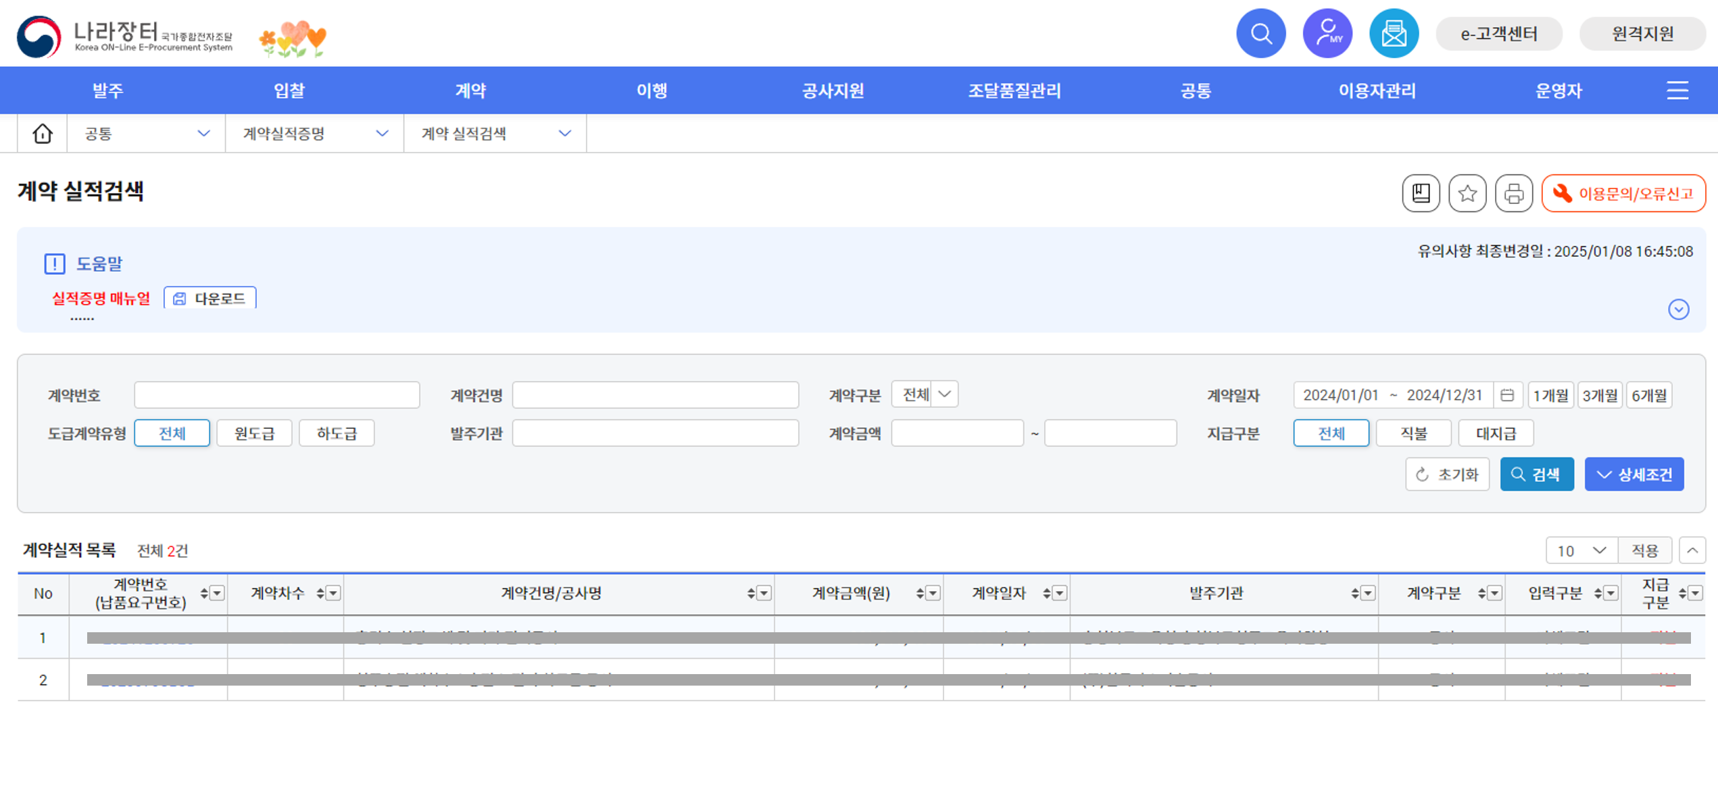Click the 검색 search button
The height and width of the screenshot is (793, 1718).
click(x=1537, y=474)
